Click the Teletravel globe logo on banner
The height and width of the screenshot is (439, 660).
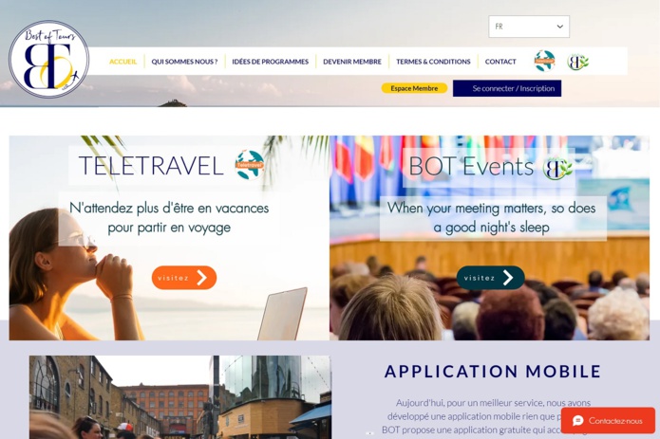click(x=250, y=165)
